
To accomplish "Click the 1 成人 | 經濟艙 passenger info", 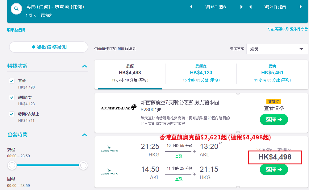I will point(39,15).
